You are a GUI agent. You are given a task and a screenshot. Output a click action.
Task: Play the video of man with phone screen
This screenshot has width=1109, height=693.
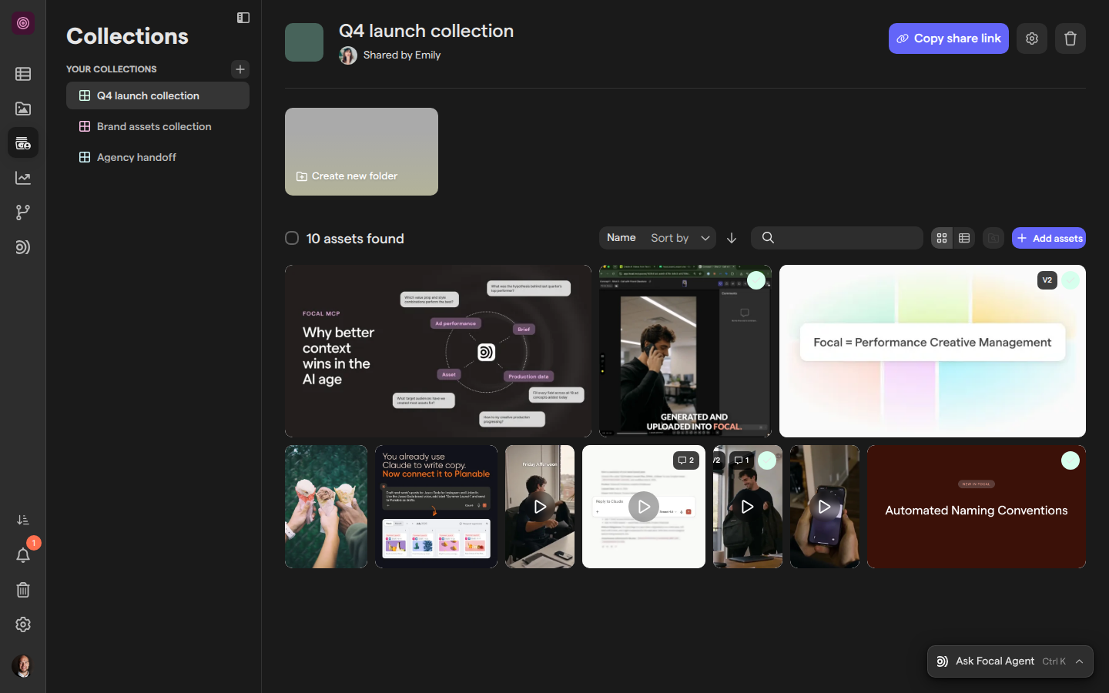pyautogui.click(x=825, y=507)
